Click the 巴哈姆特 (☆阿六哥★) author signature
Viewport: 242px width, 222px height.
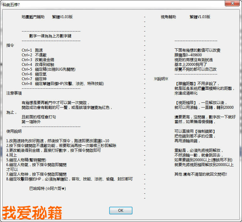click(x=48, y=189)
